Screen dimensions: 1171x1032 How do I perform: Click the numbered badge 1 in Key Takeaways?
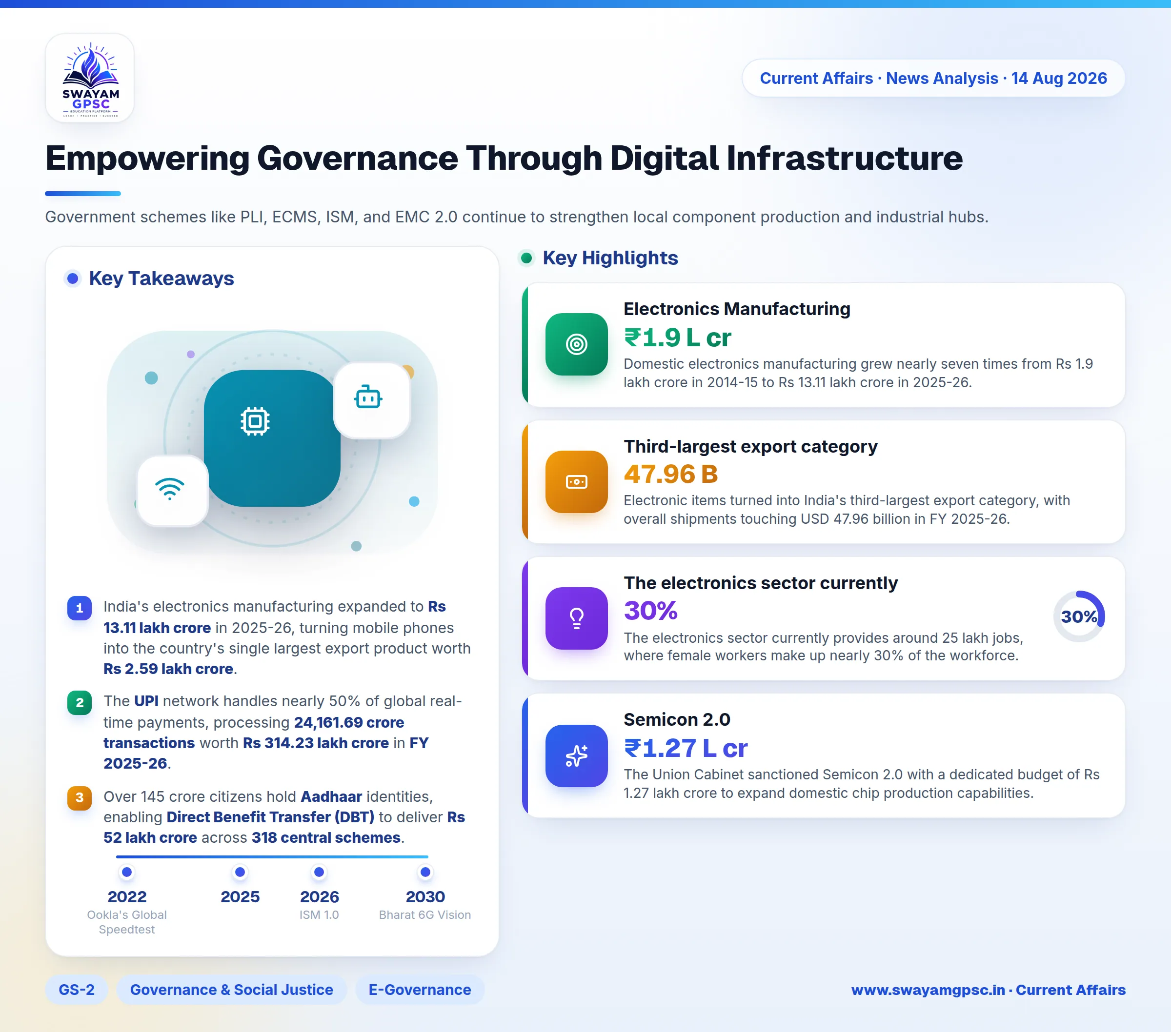click(80, 608)
